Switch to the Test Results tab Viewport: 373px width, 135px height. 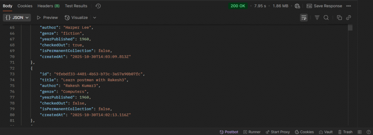pos(76,6)
